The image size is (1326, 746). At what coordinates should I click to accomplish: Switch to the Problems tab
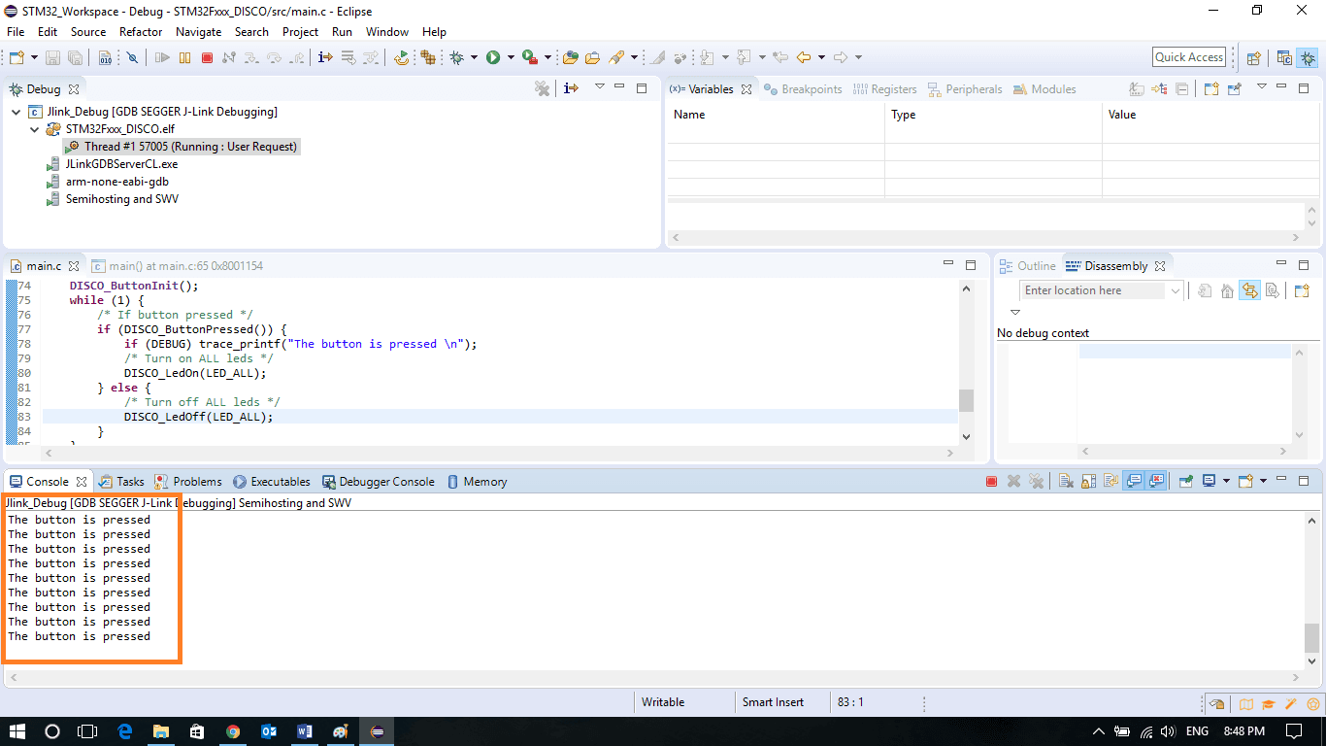click(x=188, y=482)
